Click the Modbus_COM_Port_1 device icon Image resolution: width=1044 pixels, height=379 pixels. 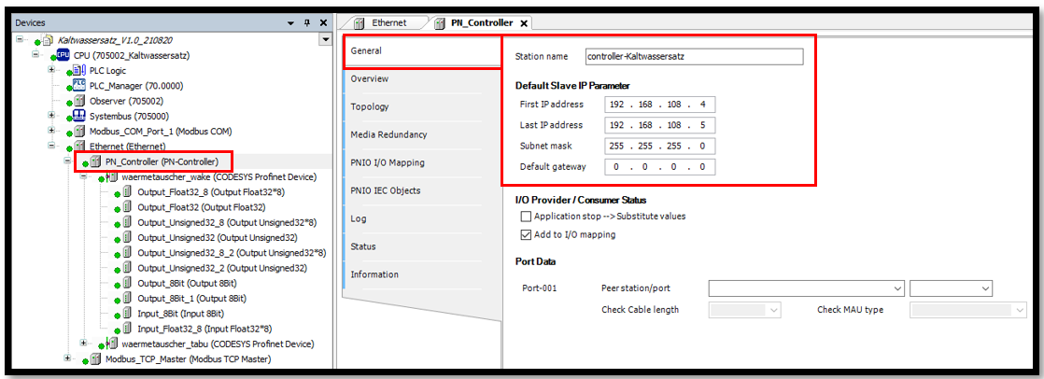(x=79, y=131)
